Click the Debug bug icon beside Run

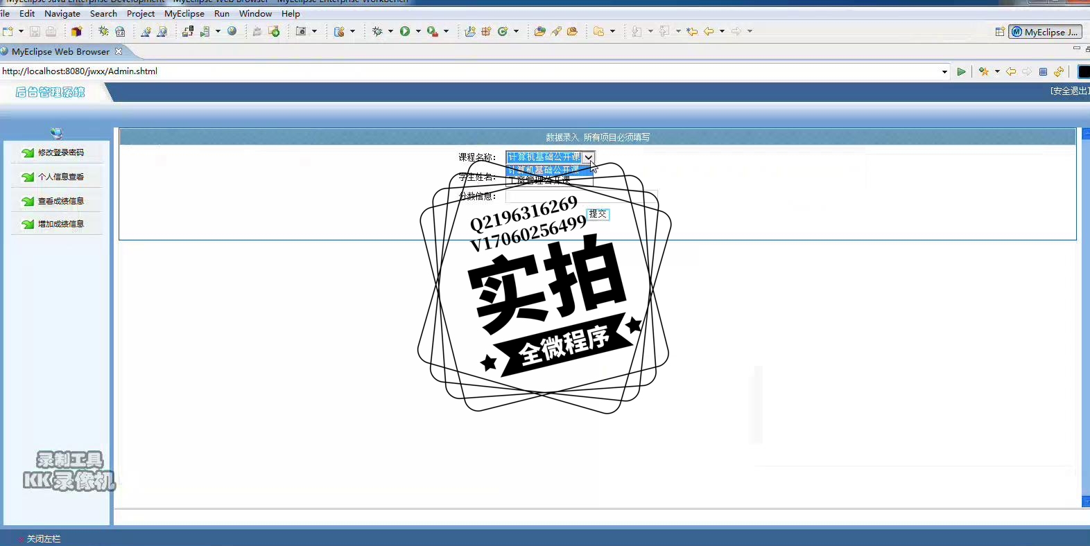coord(377,31)
